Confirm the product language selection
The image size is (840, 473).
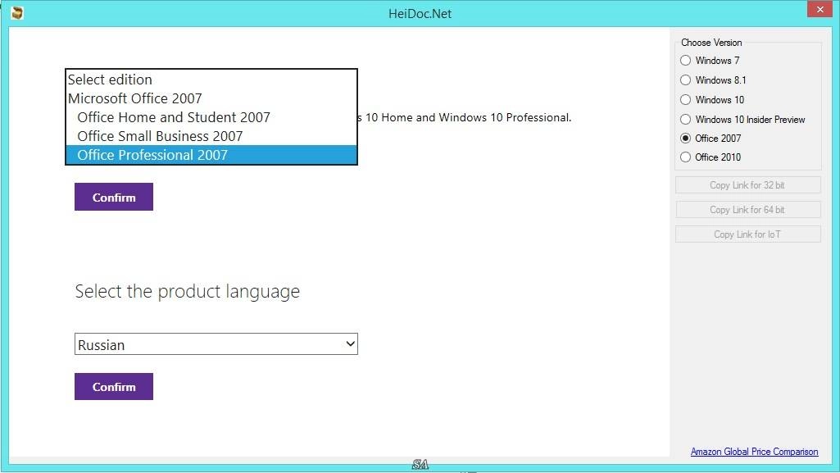(x=114, y=387)
